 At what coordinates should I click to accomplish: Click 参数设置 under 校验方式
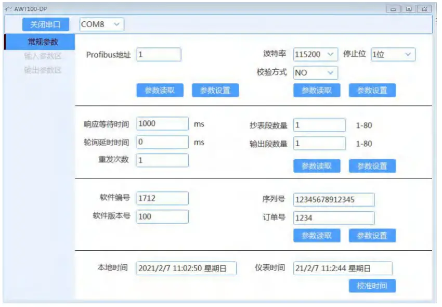point(372,91)
